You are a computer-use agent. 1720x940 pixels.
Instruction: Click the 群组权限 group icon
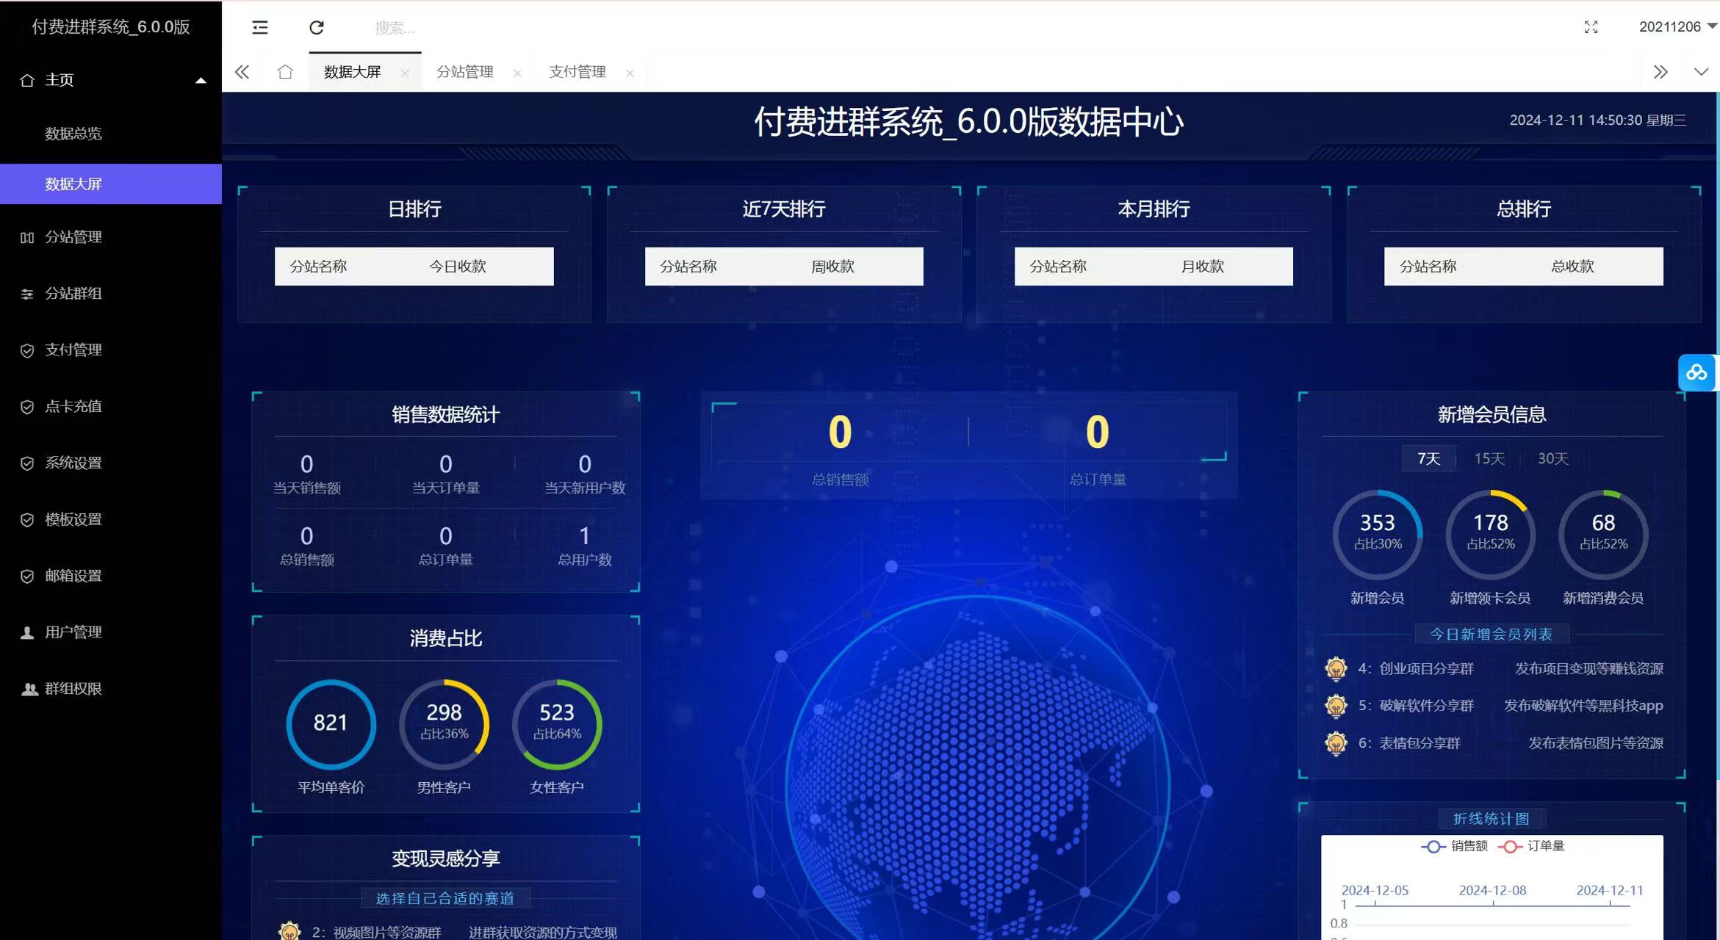[29, 689]
